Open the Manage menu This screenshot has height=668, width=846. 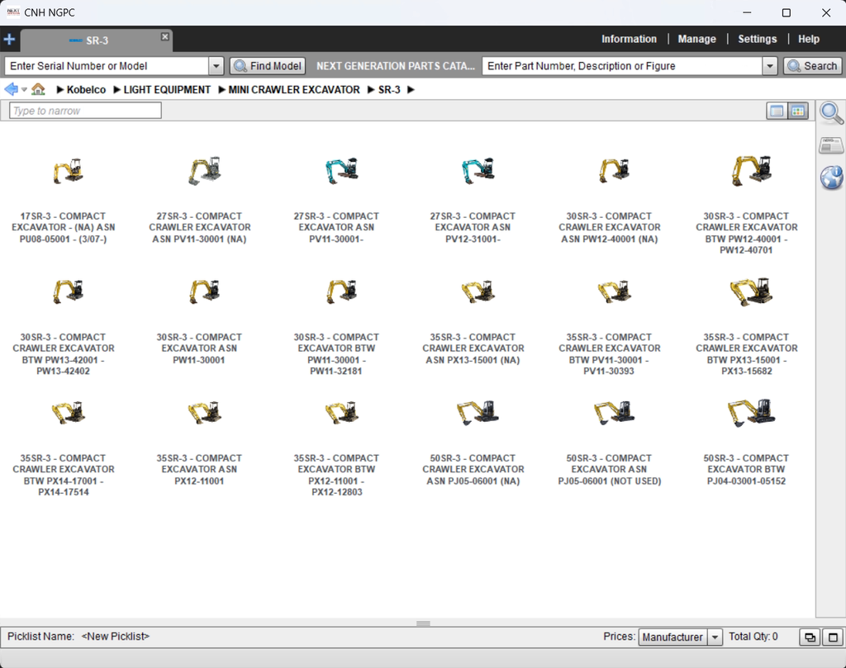(x=696, y=39)
